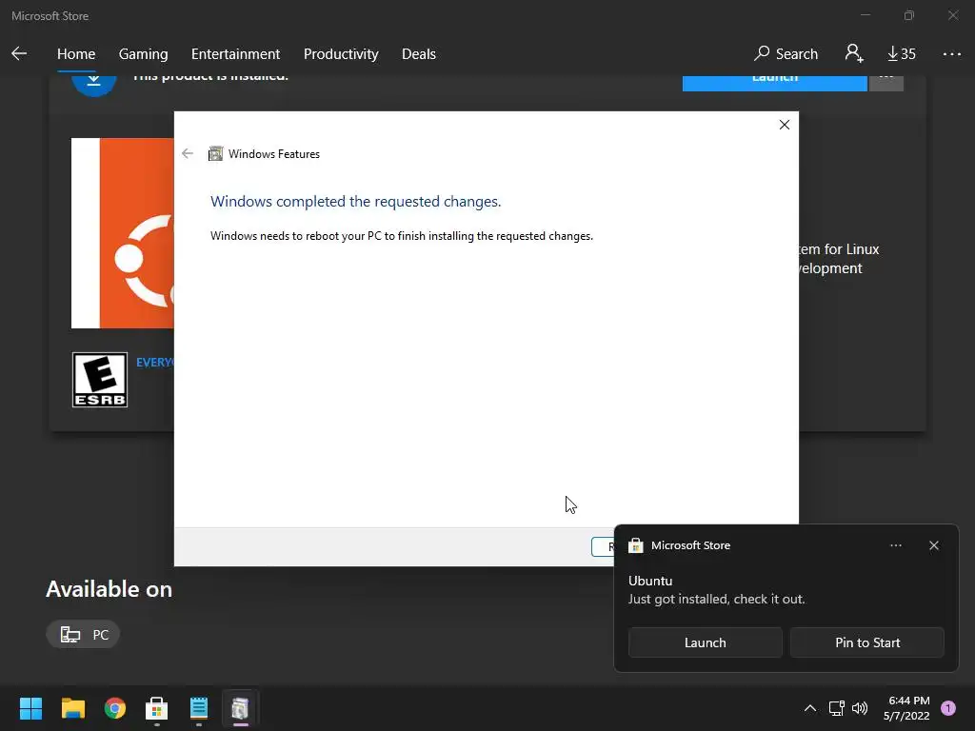
Task: Switch to the Gaming tab
Action: coord(143,54)
